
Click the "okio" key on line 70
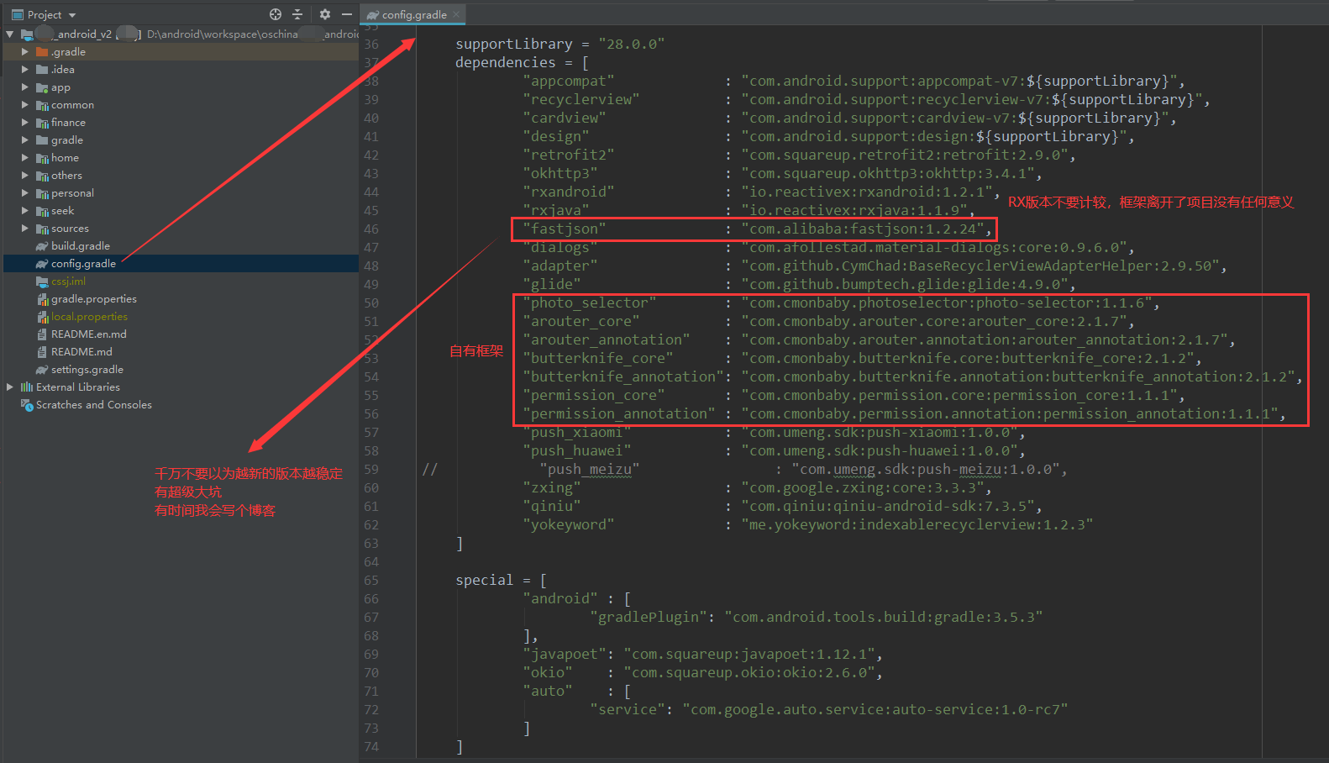coord(548,672)
